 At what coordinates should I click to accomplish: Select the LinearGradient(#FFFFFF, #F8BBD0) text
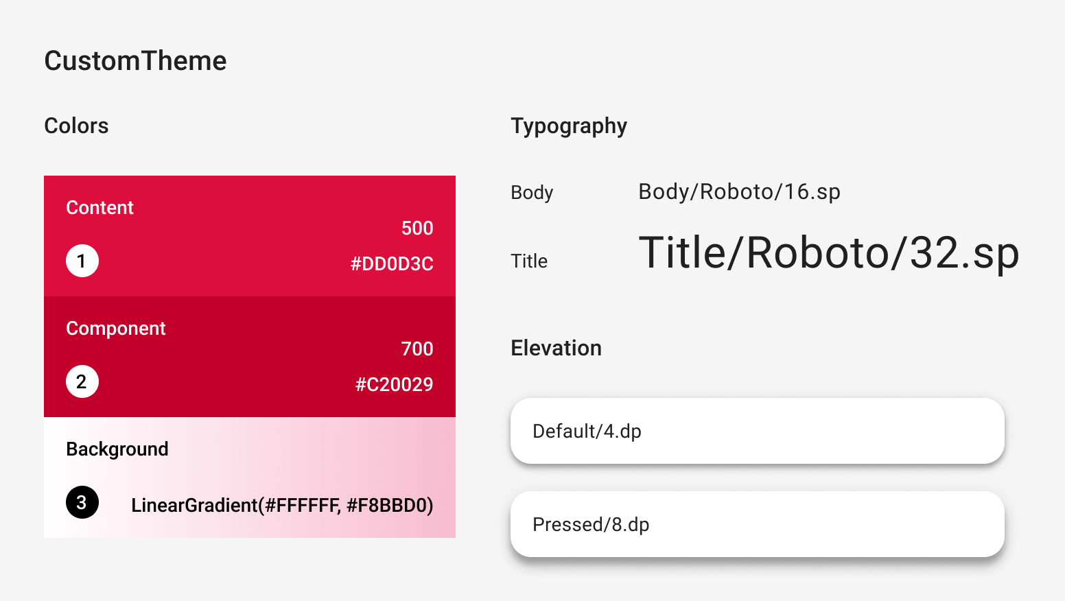click(282, 505)
